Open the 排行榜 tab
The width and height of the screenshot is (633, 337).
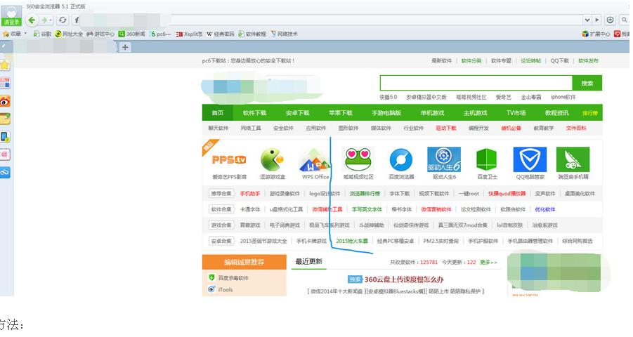click(590, 114)
